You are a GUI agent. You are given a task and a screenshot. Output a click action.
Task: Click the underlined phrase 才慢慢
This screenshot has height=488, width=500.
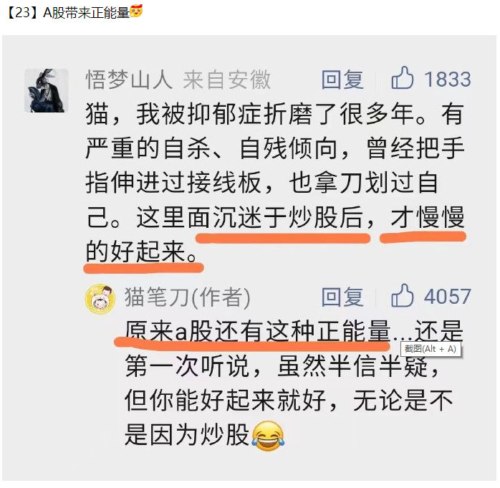(x=428, y=217)
